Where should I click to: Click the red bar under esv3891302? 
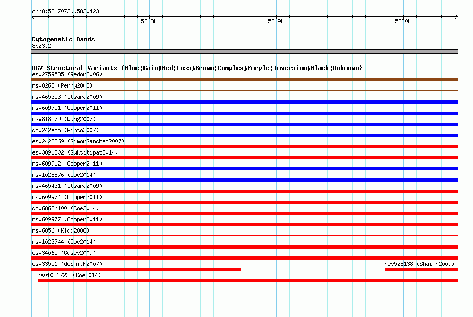pyautogui.click(x=244, y=158)
